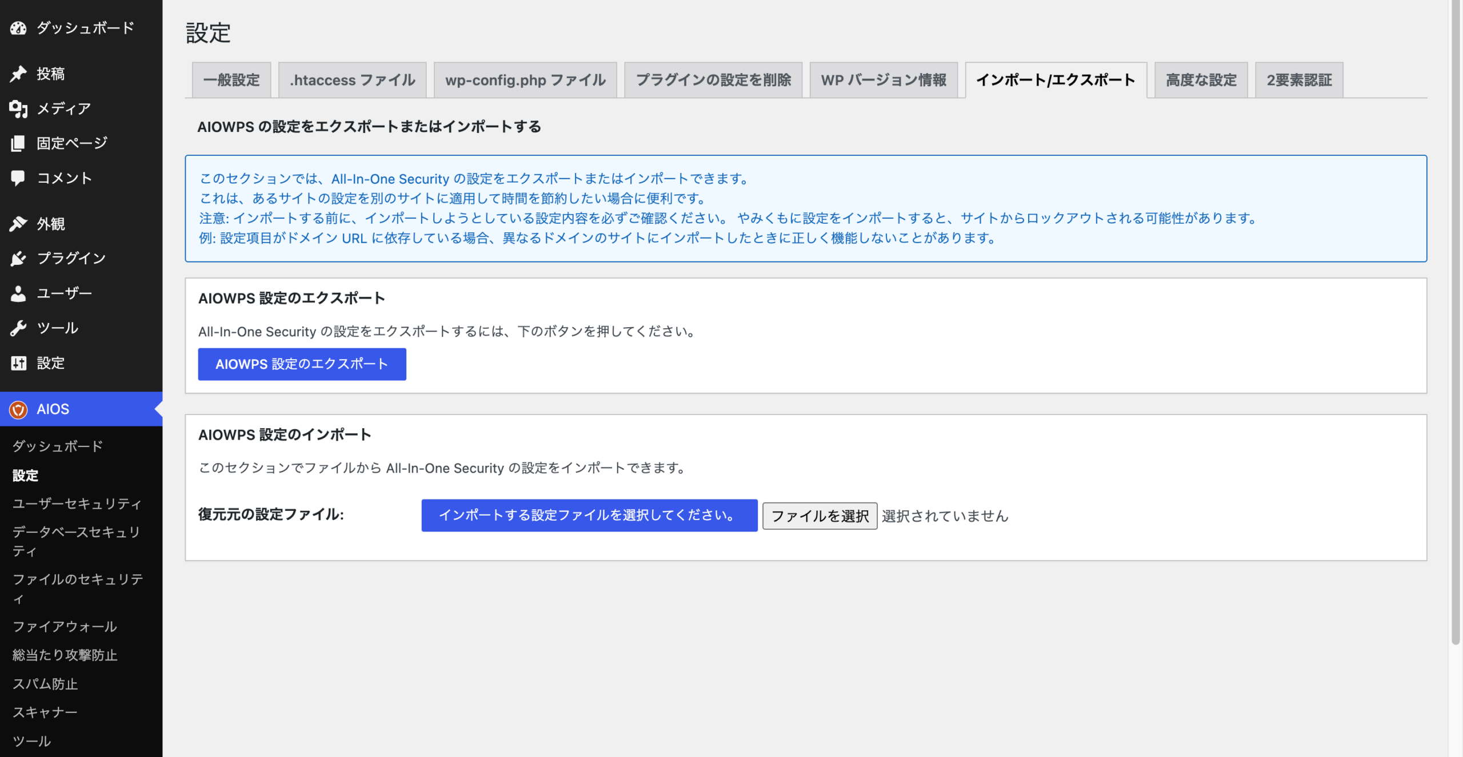Viewport: 1463px width, 757px height.
Task: Open 総当たり攻撃防止 submenu item
Action: click(65, 655)
